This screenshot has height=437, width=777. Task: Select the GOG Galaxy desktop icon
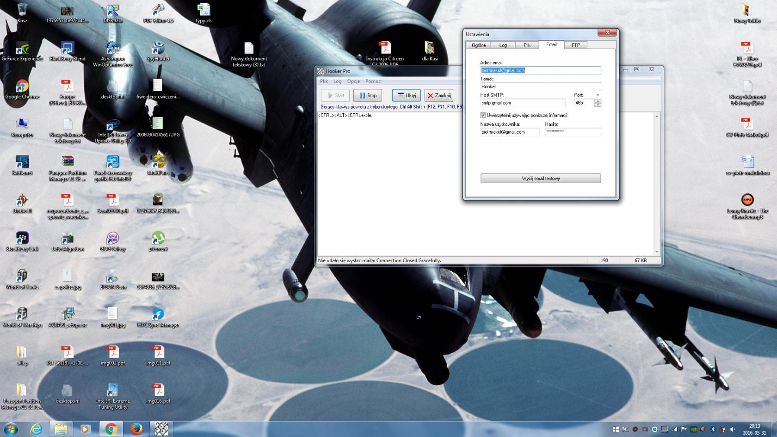click(x=113, y=241)
